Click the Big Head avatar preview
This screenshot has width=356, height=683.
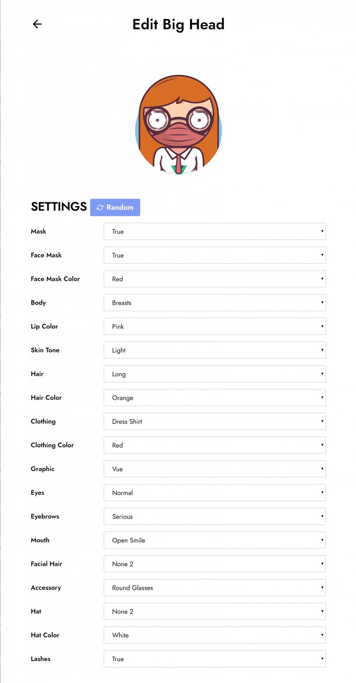(x=178, y=125)
